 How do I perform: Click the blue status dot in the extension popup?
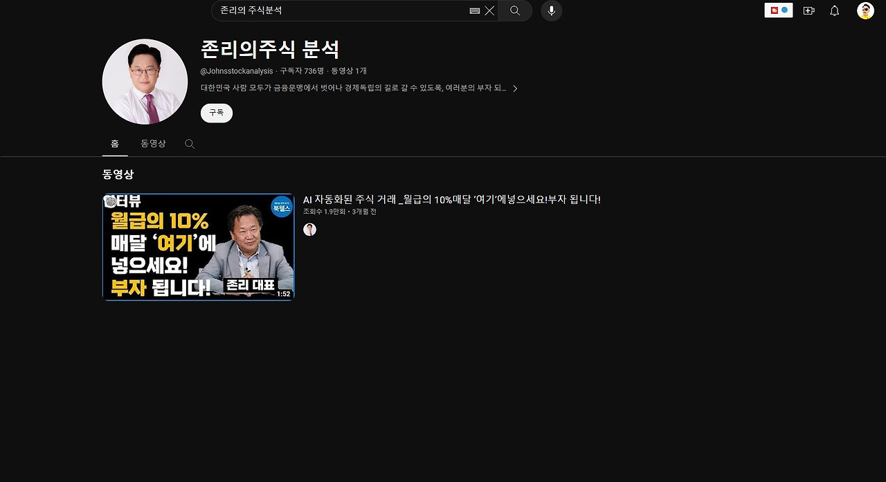[784, 10]
